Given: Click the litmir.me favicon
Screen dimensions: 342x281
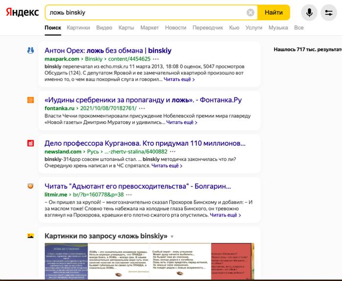Looking at the screenshot, I should [30, 186].
